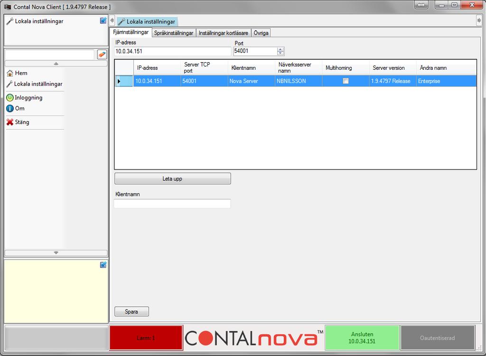Click the double-arrow button in the title bar
This screenshot has height=356, width=486.
click(x=421, y=5)
